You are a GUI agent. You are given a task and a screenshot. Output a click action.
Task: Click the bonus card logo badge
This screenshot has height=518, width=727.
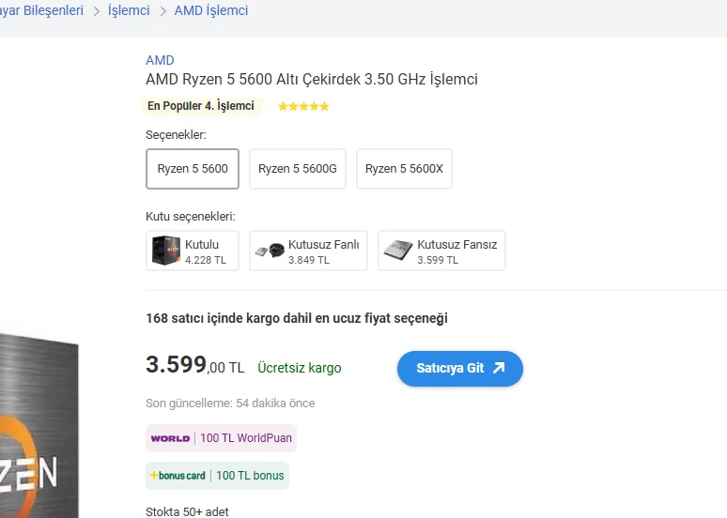tap(178, 476)
